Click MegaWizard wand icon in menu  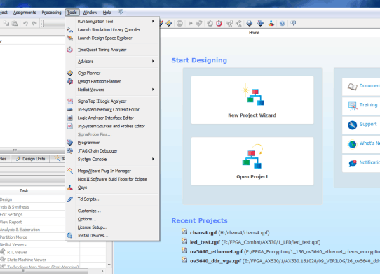click(70, 171)
